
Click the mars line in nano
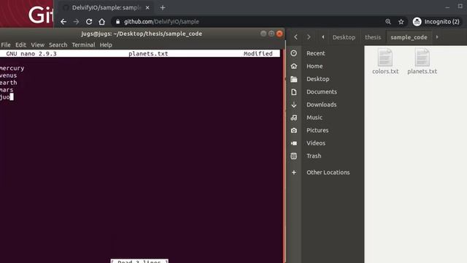point(7,90)
